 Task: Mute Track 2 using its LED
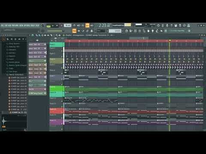click(62, 51)
